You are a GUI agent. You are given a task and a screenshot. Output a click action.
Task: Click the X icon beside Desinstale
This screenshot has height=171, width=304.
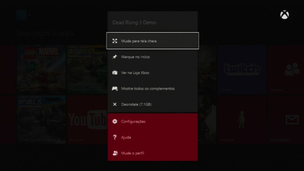tap(115, 104)
